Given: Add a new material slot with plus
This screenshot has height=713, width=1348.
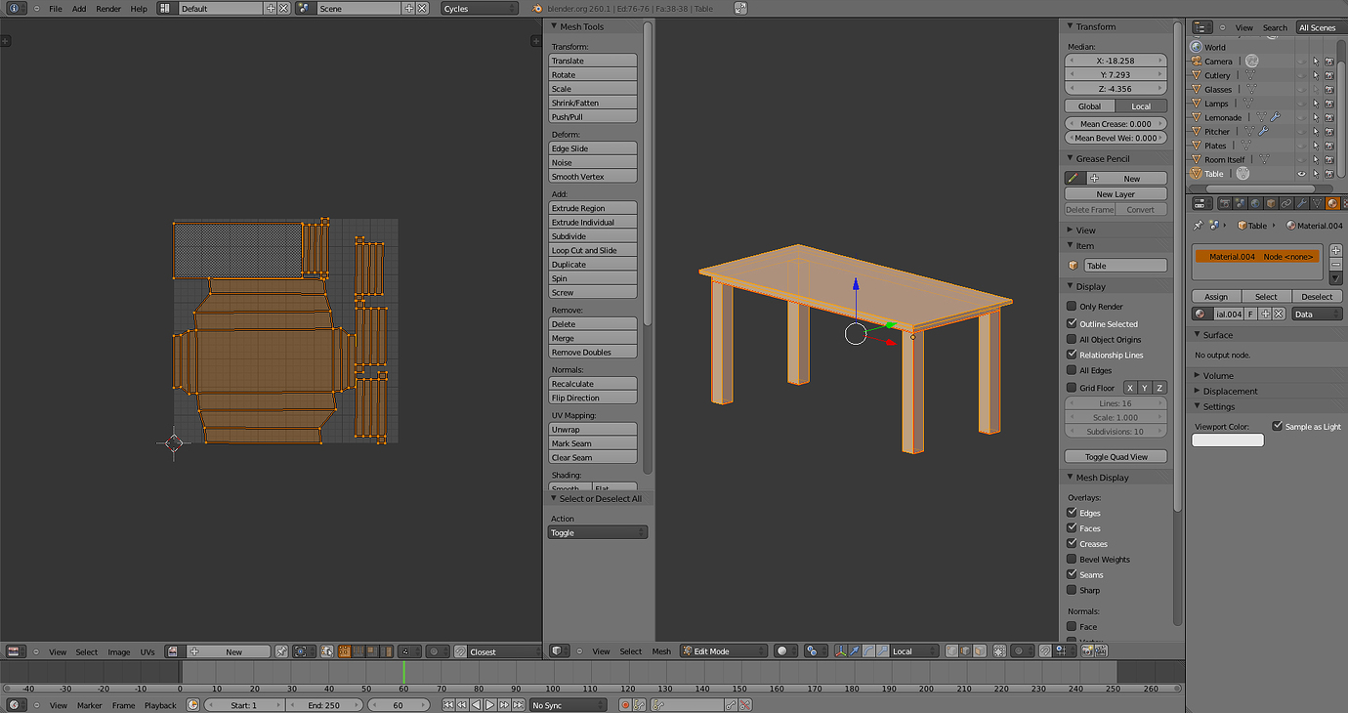Looking at the screenshot, I should point(1336,251).
